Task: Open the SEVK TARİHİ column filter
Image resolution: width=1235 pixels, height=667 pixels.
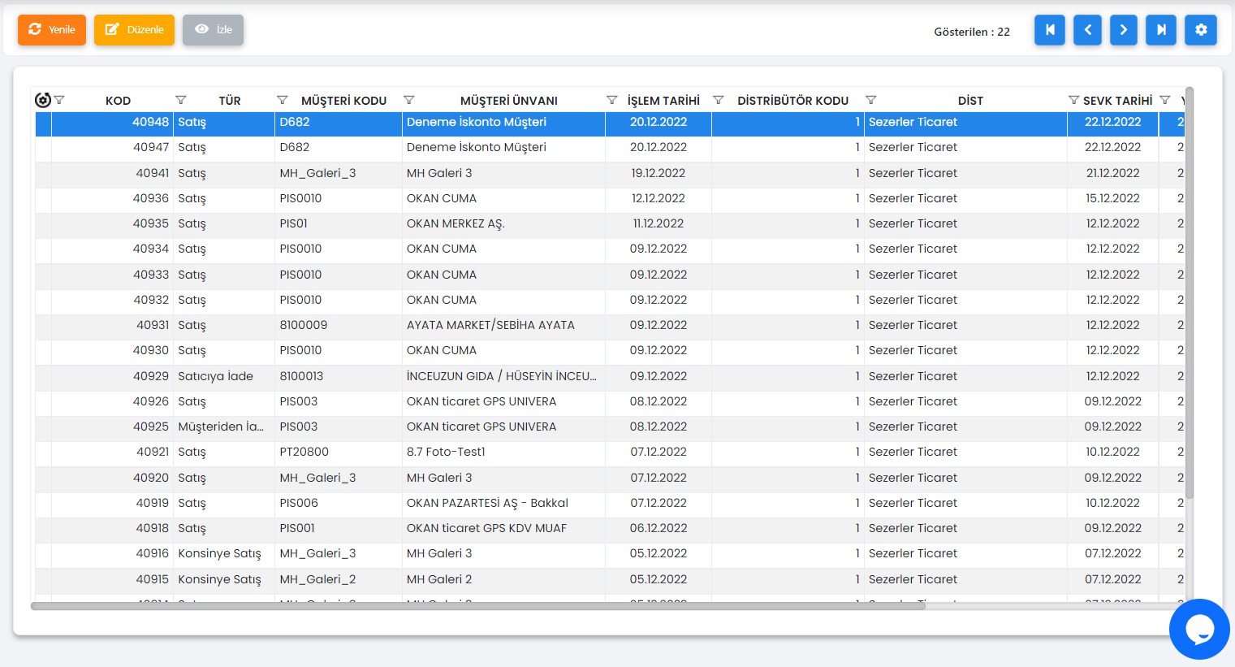Action: [x=1074, y=100]
